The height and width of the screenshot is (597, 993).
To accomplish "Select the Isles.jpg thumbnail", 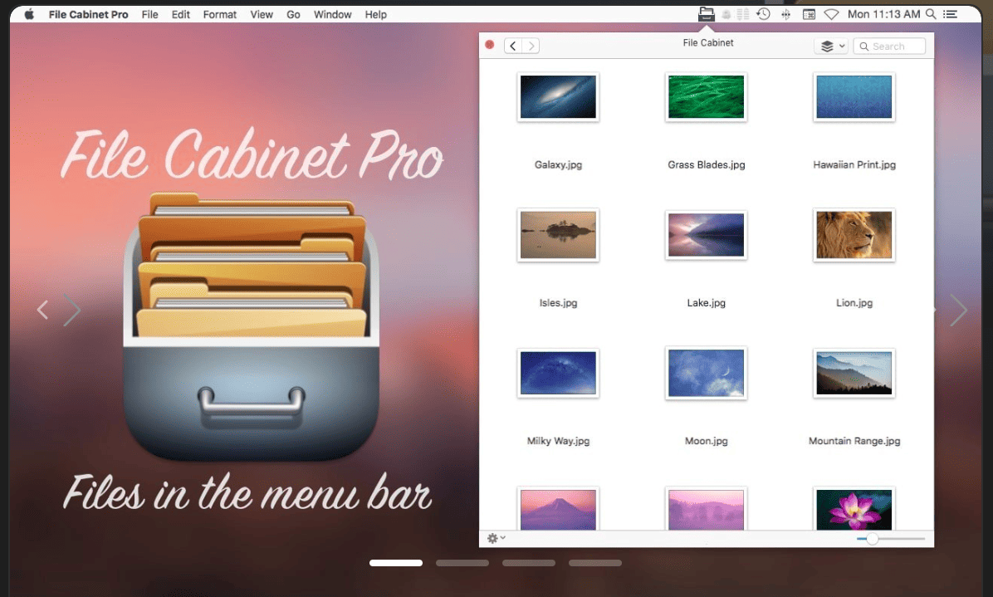I will [558, 235].
